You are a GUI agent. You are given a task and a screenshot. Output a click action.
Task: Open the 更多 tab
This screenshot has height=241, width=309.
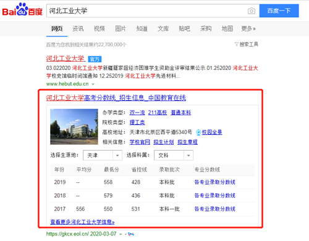coord(248,28)
